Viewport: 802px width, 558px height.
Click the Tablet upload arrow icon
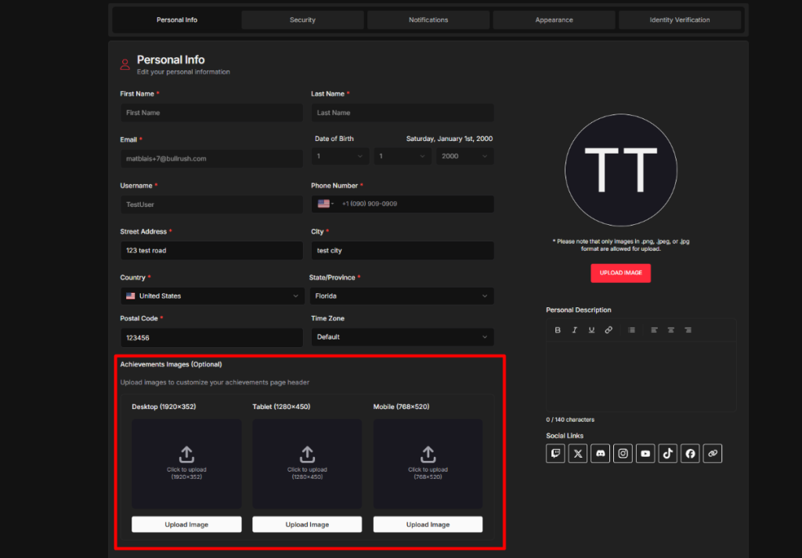click(307, 454)
